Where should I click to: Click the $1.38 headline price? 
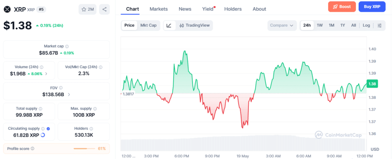tap(18, 26)
